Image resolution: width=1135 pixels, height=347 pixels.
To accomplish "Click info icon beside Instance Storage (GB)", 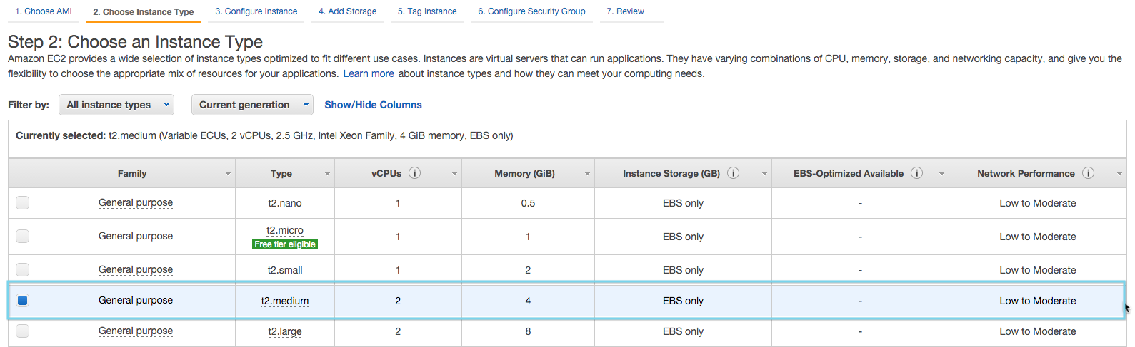I will 733,173.
